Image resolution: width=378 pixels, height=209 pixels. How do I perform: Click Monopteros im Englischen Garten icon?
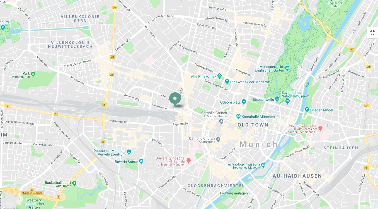pyautogui.click(x=287, y=68)
